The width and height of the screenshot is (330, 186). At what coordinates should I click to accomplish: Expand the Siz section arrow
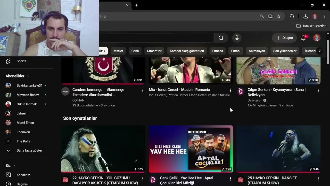click(x=14, y=166)
